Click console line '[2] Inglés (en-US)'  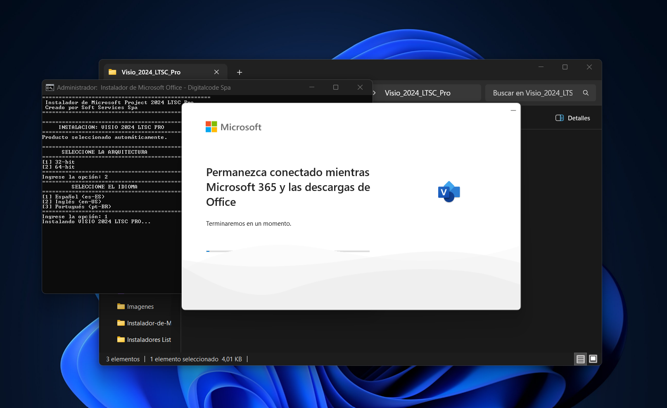click(71, 202)
